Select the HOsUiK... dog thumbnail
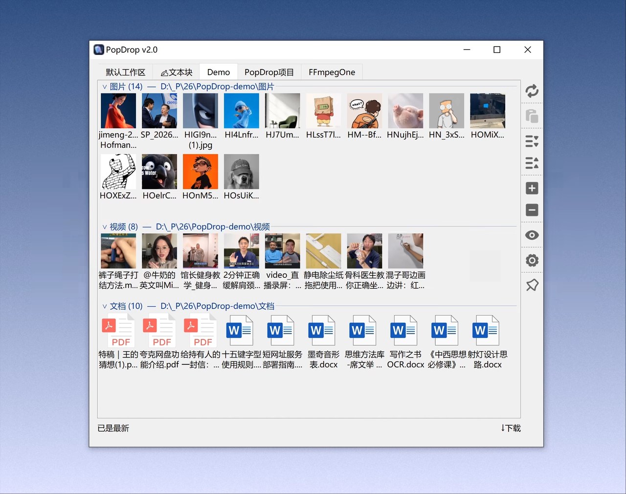Viewport: 626px width, 494px height. 242,172
